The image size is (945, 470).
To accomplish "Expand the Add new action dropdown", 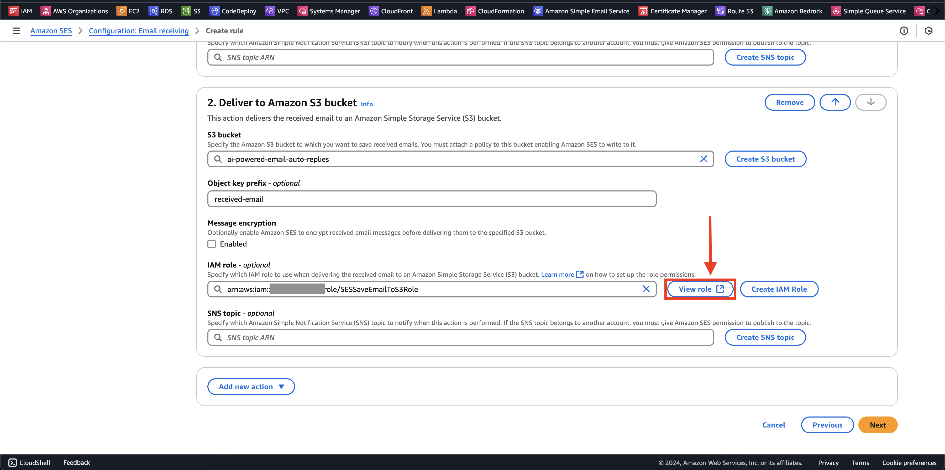I will click(x=251, y=386).
